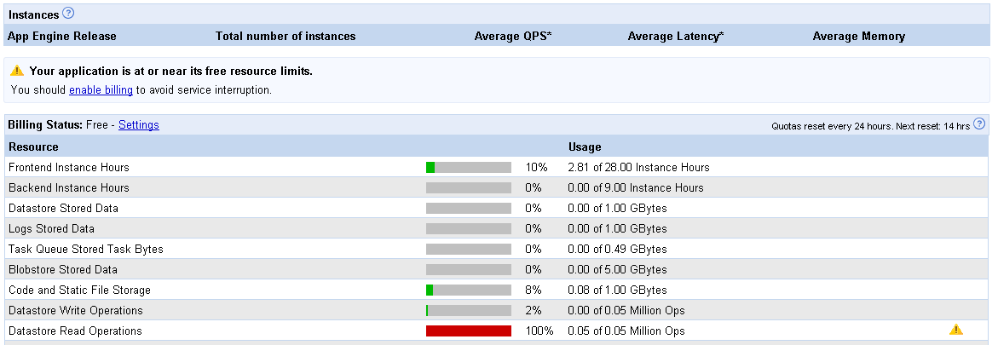Screen dimensions: 998x345
Task: Click the Total number of instances header
Action: tap(286, 37)
